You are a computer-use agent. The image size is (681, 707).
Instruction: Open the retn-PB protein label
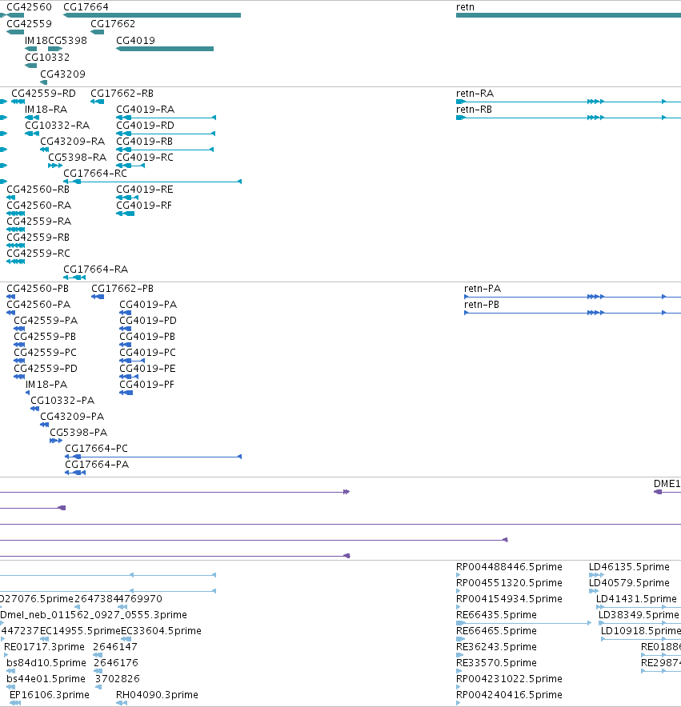pos(482,305)
